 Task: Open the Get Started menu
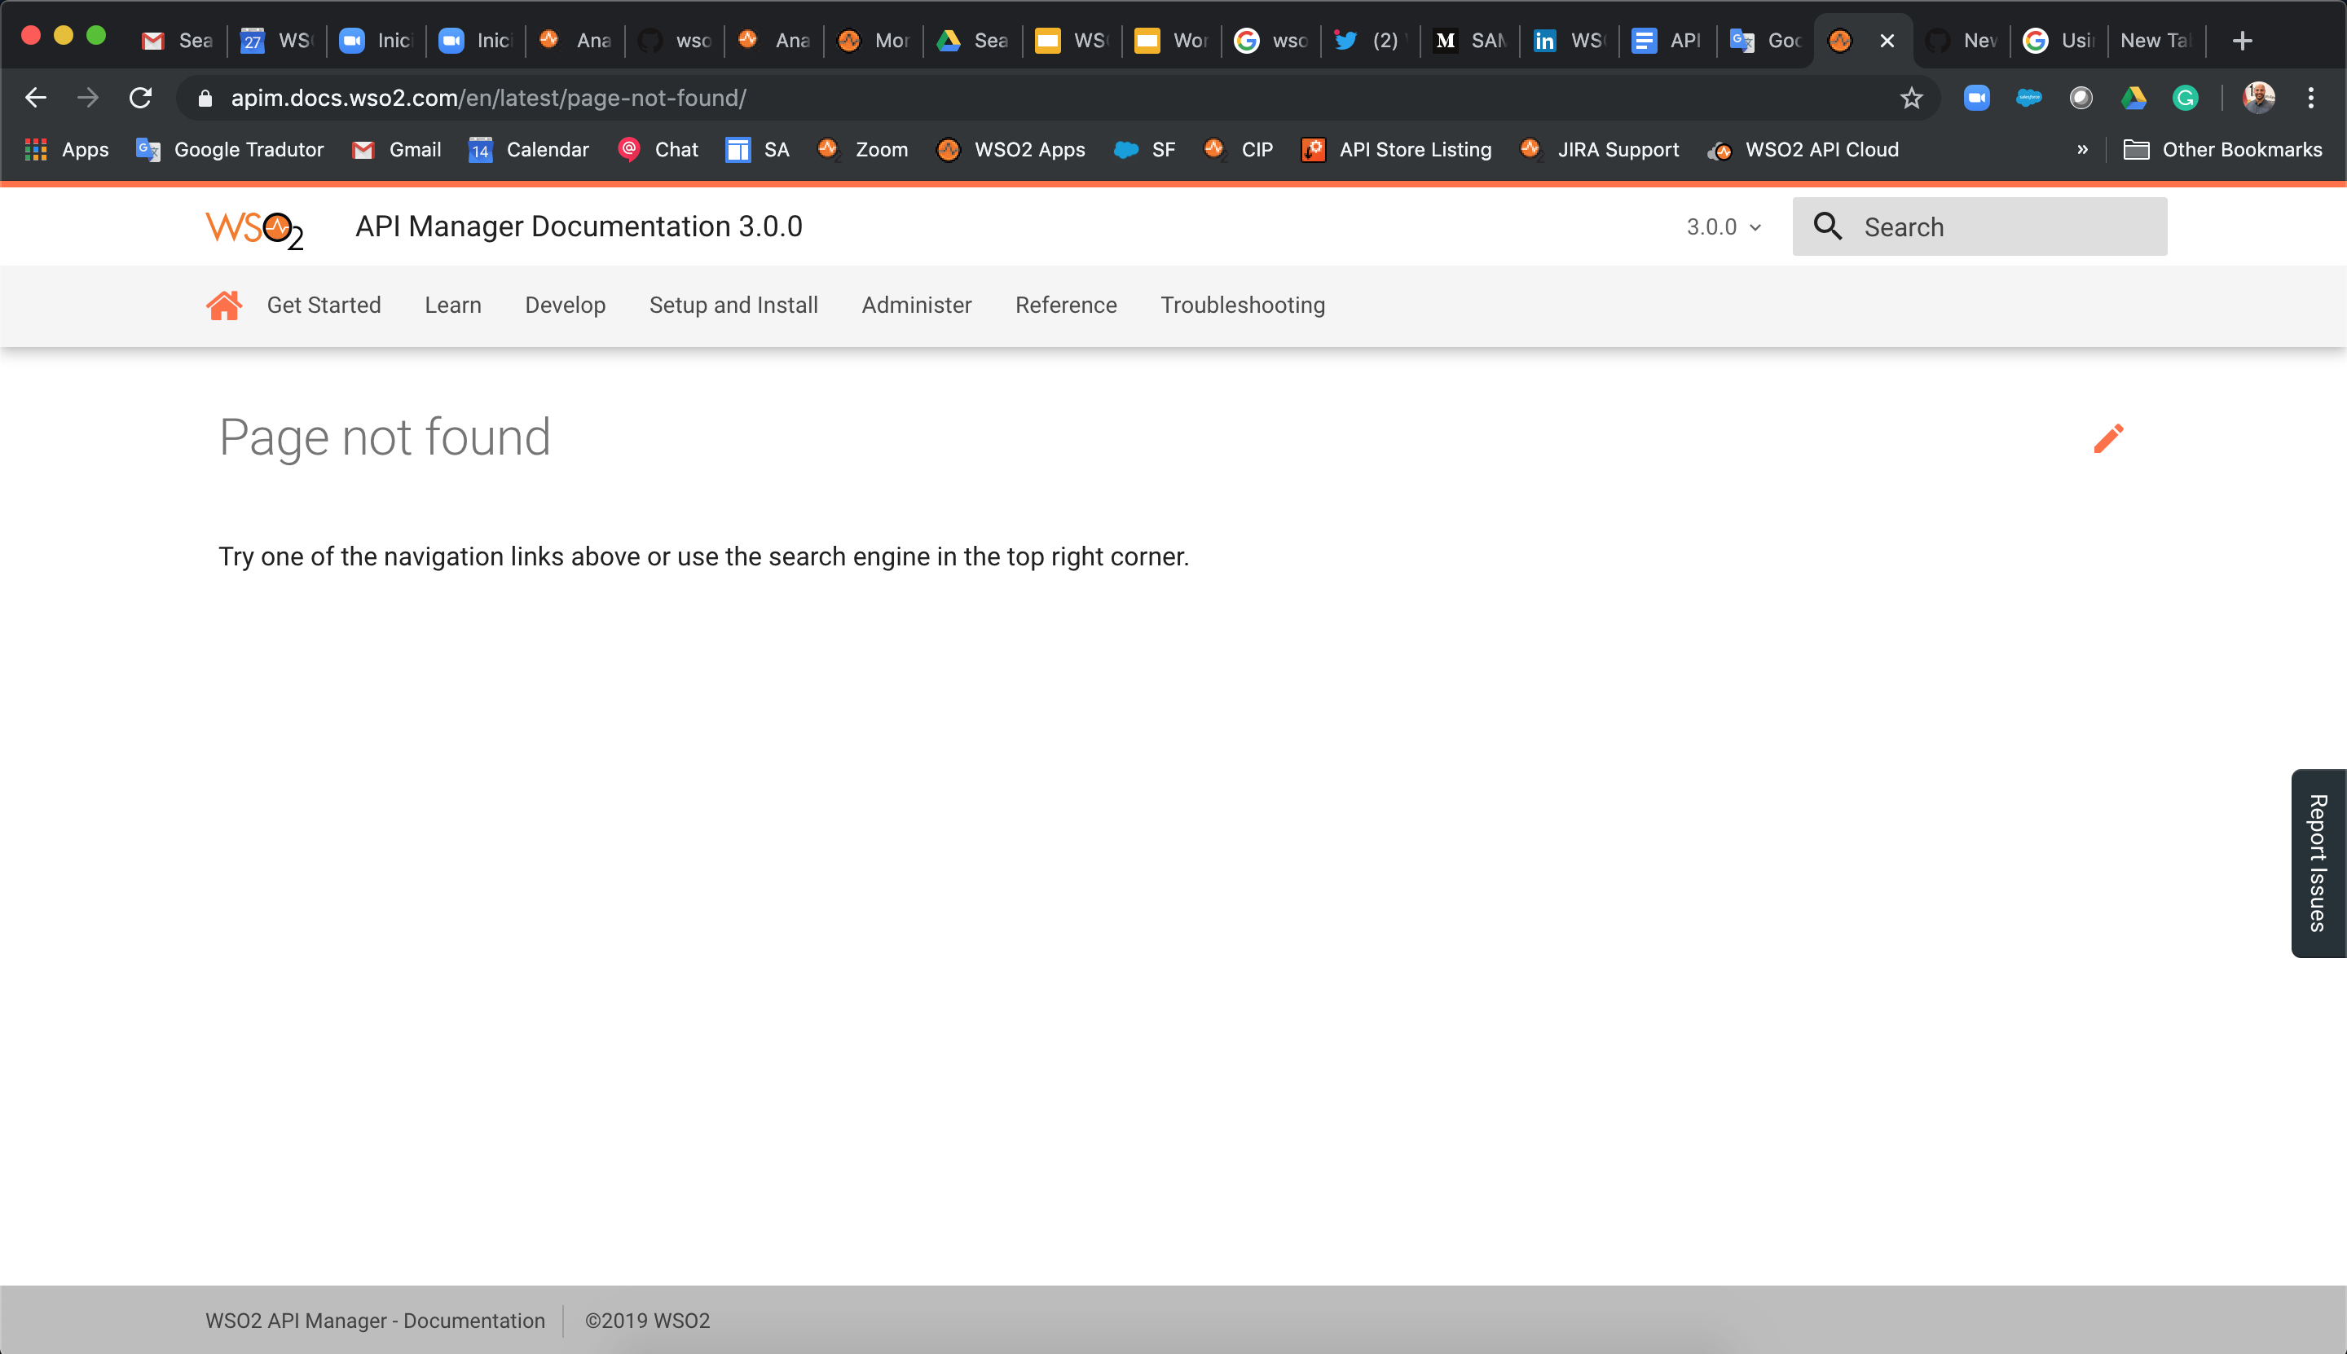click(324, 305)
